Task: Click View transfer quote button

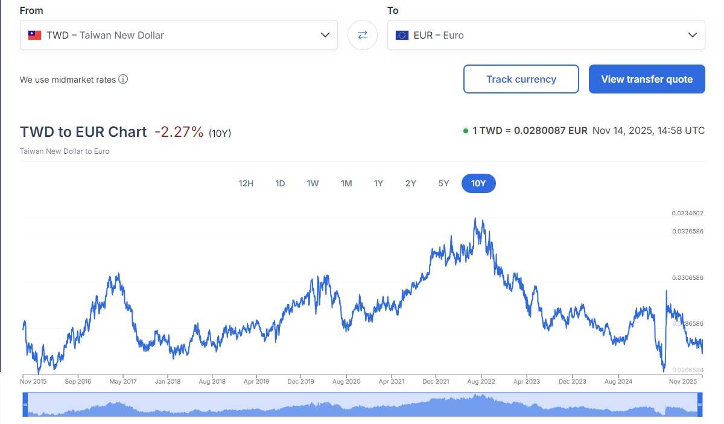Action: tap(647, 79)
